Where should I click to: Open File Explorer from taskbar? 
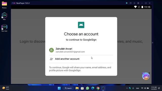[x=77, y=88]
